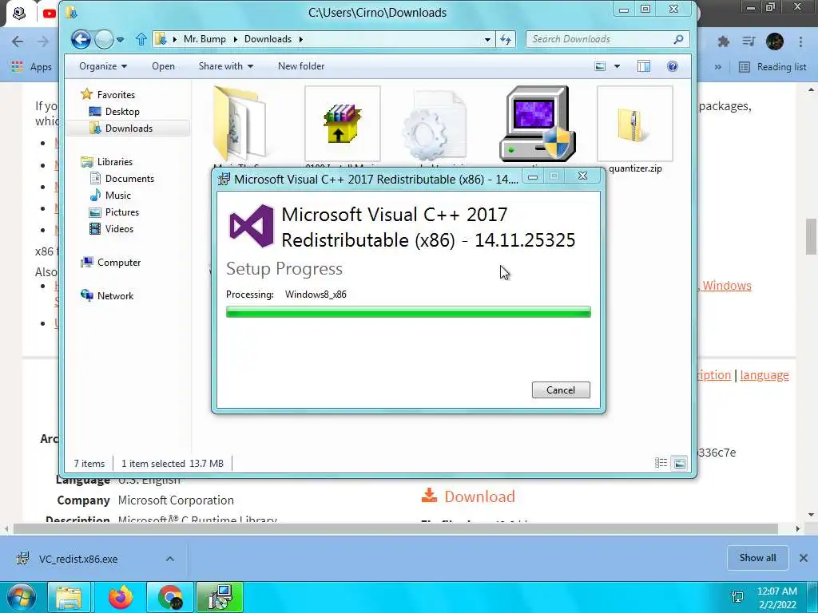Screen dimensions: 818x613
Task: Open Firefox from the taskbar
Action: pos(120,597)
